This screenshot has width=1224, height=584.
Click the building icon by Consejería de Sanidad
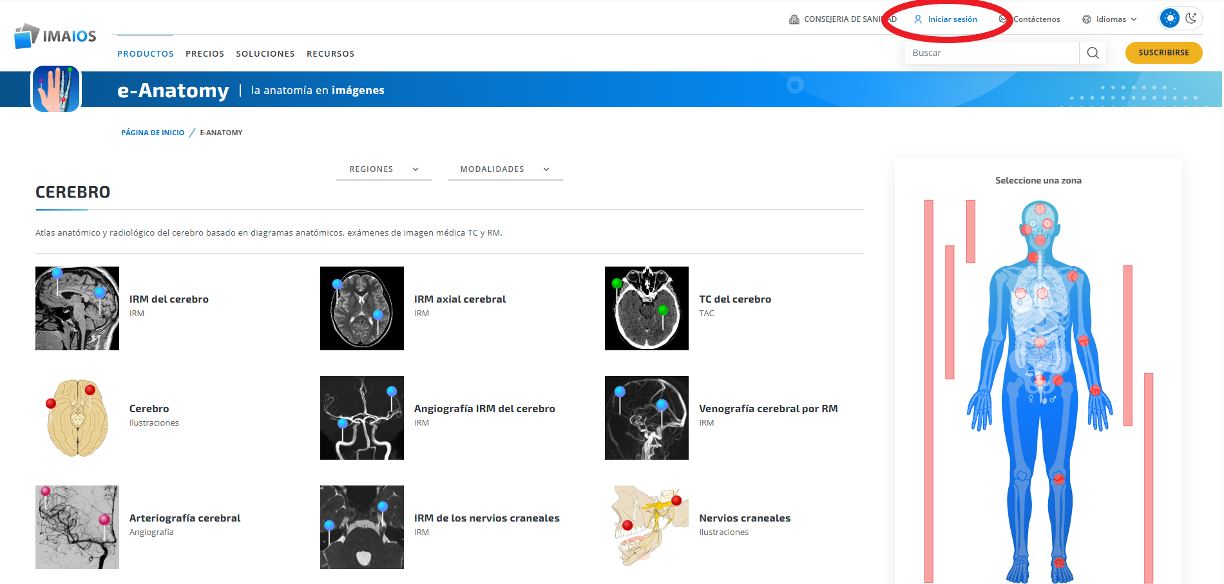pos(794,19)
